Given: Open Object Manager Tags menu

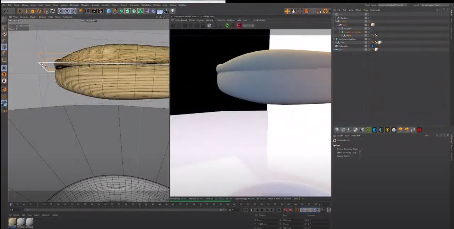Looking at the screenshot, I should coord(366,10).
